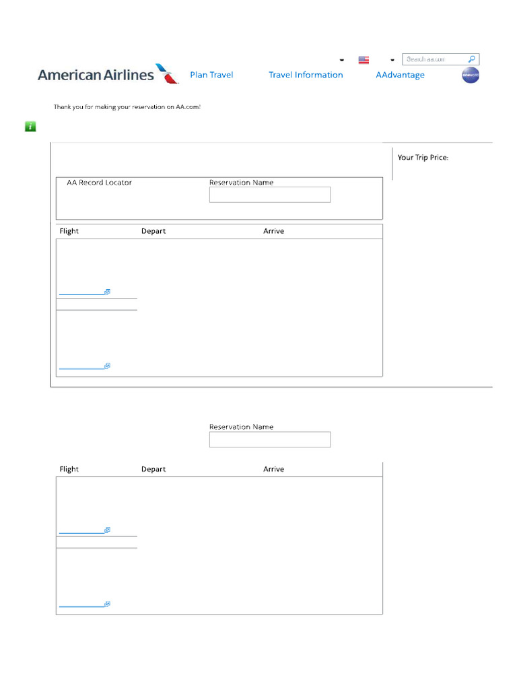517x690 pixels.
Task: Follow the first blue underlined link in lower flight table
Action: 81,532
